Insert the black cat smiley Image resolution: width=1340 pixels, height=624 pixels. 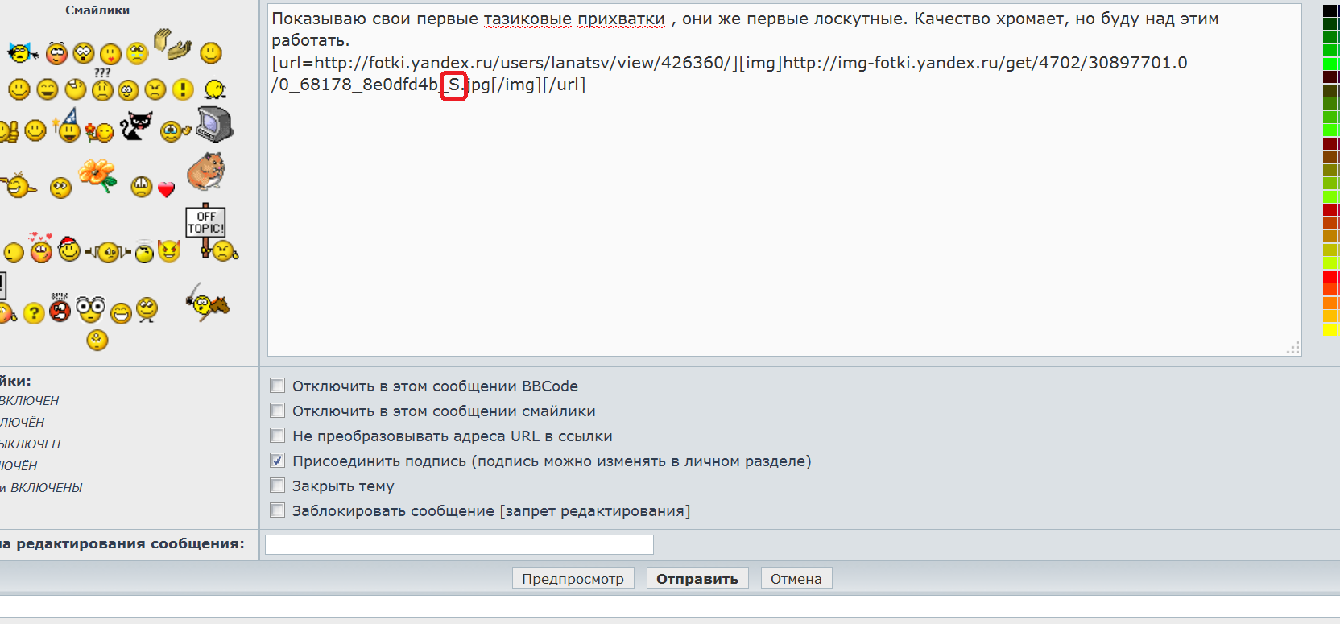coord(135,126)
